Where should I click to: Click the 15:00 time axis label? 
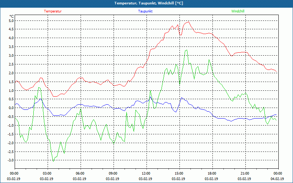click(179, 173)
